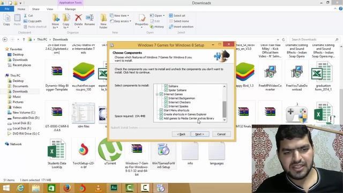Open Internet Explorer from the taskbar
Viewport: 343px width, 193px height.
(20, 188)
